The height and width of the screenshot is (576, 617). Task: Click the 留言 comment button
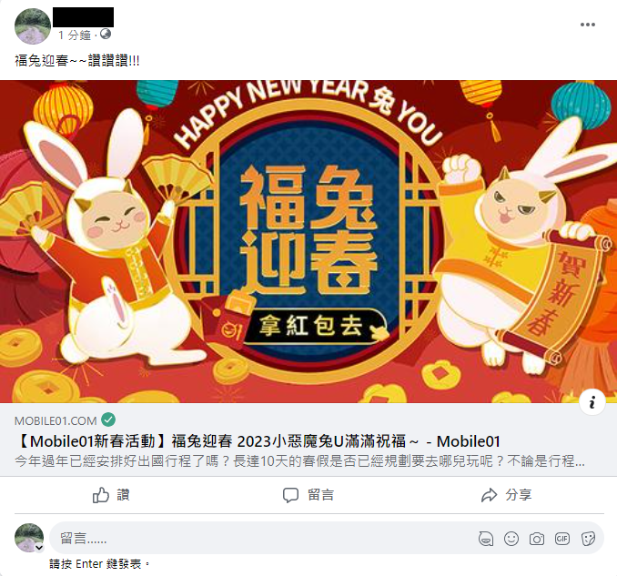point(308,495)
